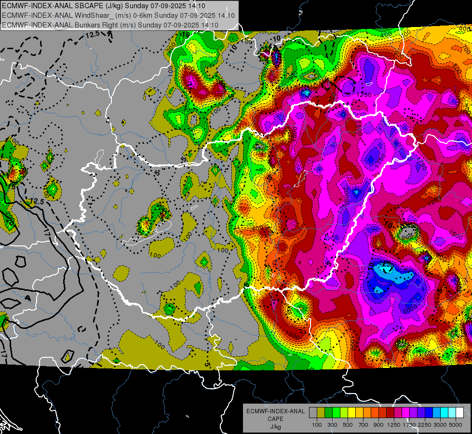Screen dimensions: 472x434
Task: Click the legend label 700
Action: (364, 425)
